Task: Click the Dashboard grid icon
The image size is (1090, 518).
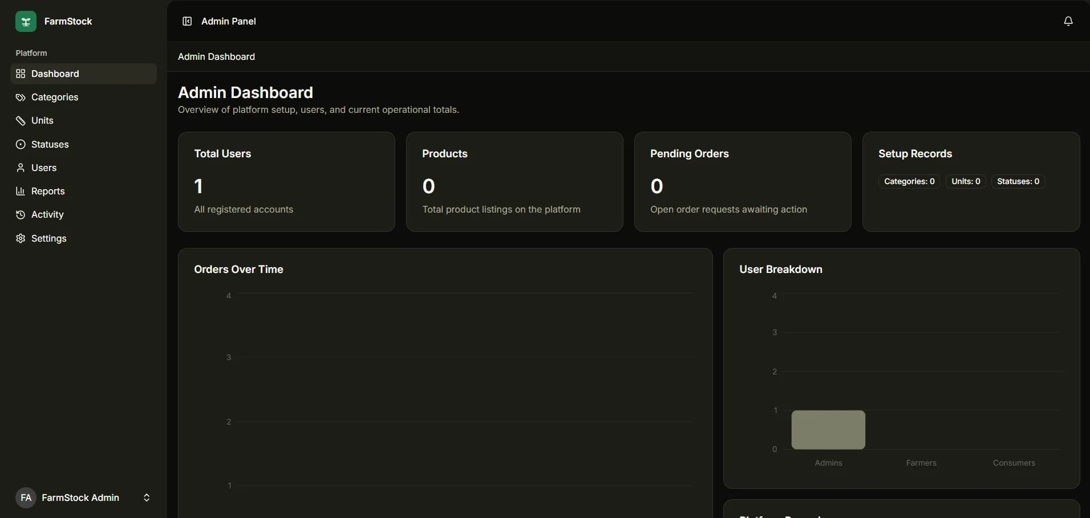Action: click(21, 74)
